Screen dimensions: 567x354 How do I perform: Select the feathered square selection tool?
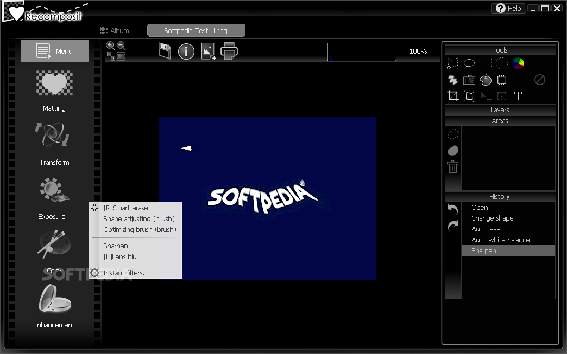[501, 80]
